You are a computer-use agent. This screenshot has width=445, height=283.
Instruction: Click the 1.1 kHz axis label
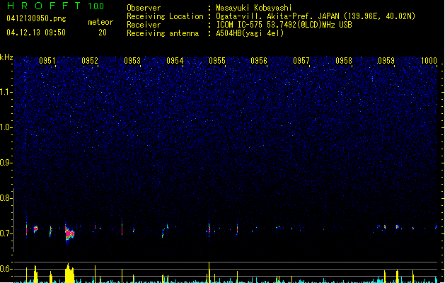(x=6, y=92)
